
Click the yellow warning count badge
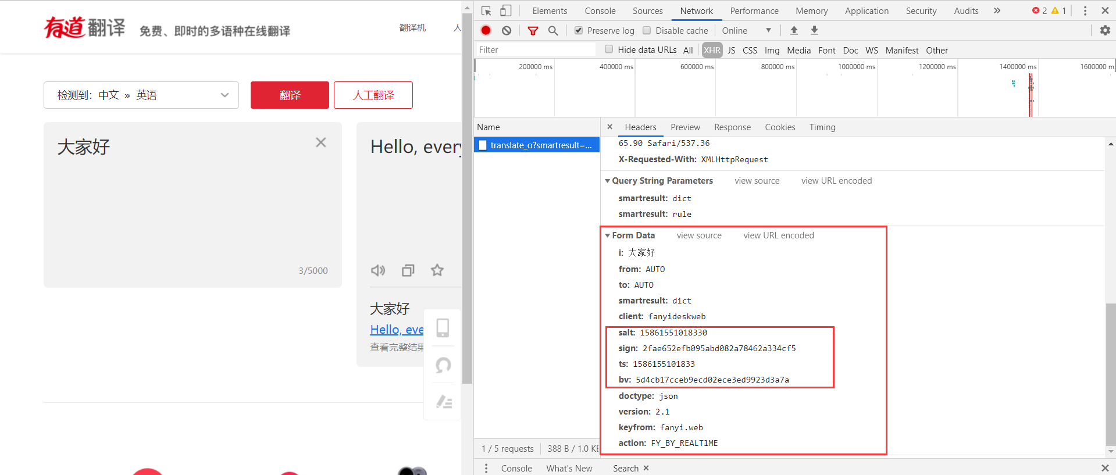(1058, 10)
